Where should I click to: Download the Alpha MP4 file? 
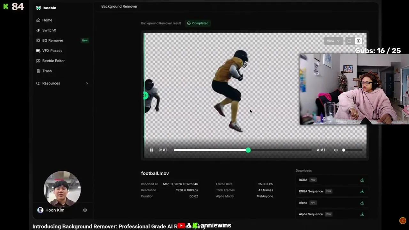click(362, 203)
